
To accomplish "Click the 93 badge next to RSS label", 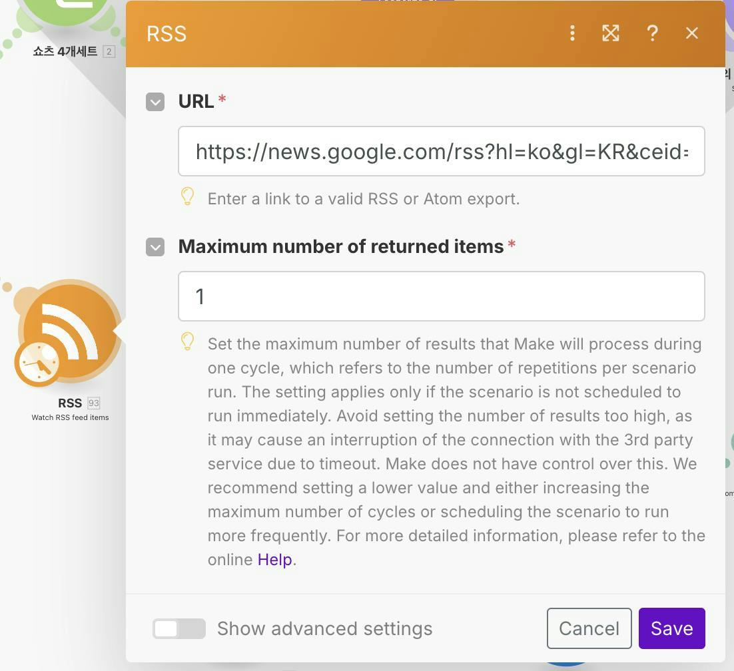I will 94,403.
